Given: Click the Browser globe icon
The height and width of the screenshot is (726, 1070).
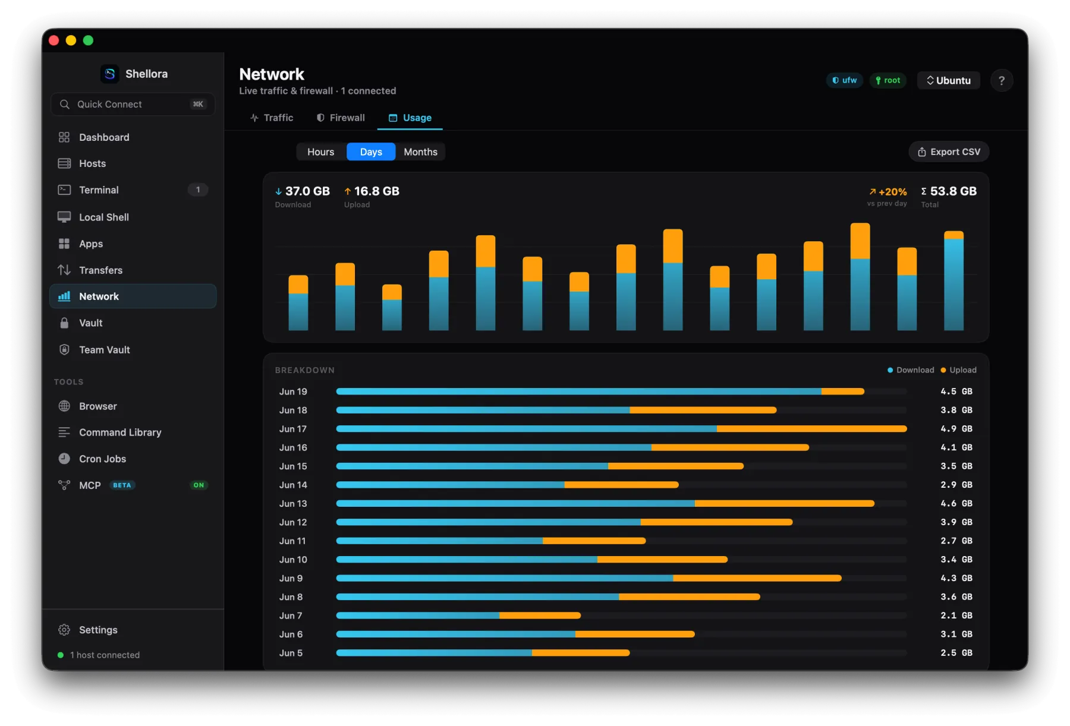Looking at the screenshot, I should click(x=64, y=406).
